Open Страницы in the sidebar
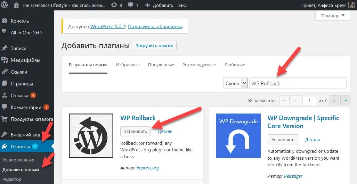The height and width of the screenshot is (184, 357). click(22, 84)
